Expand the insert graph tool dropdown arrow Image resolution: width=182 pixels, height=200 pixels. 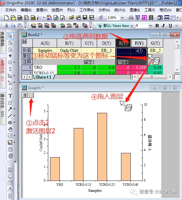pos(14,142)
